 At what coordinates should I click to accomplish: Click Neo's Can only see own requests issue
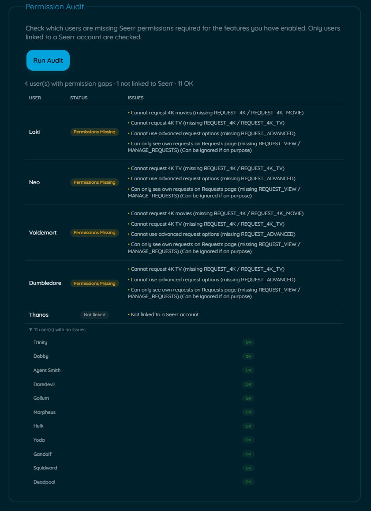214,192
